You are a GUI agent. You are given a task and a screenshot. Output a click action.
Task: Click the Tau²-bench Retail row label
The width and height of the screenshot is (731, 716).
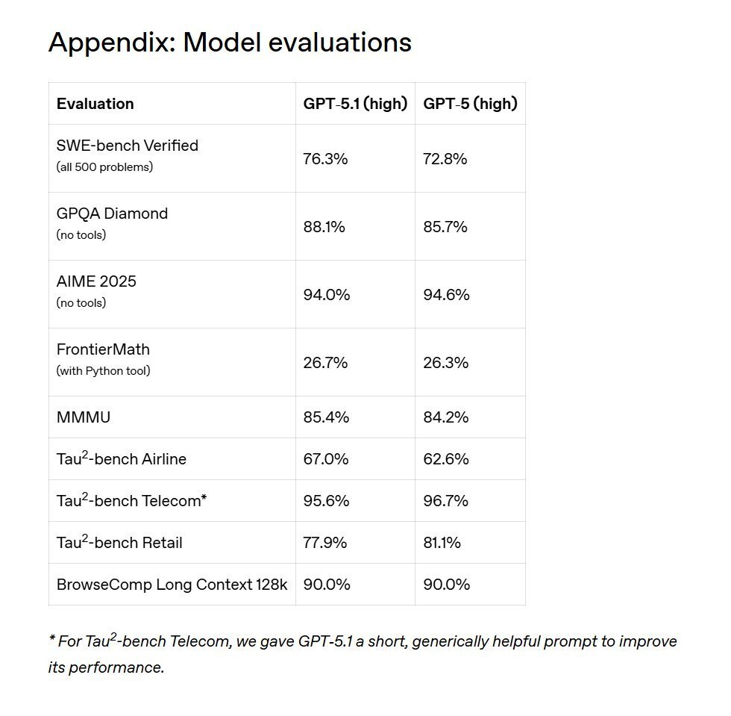[119, 542]
